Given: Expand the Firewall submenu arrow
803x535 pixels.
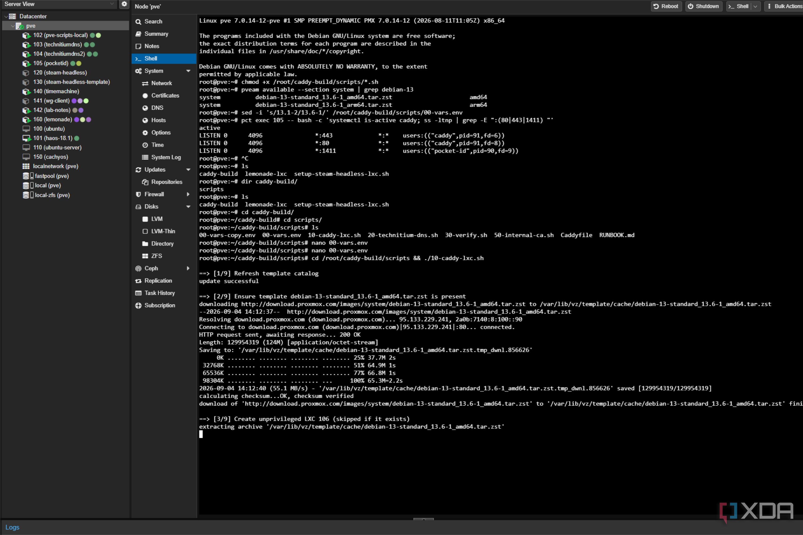Looking at the screenshot, I should pyautogui.click(x=188, y=194).
